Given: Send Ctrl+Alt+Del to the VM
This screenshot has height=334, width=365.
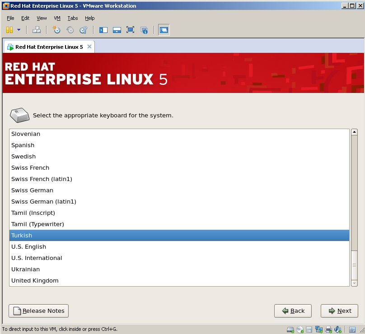Looking at the screenshot, I should pos(37,30).
